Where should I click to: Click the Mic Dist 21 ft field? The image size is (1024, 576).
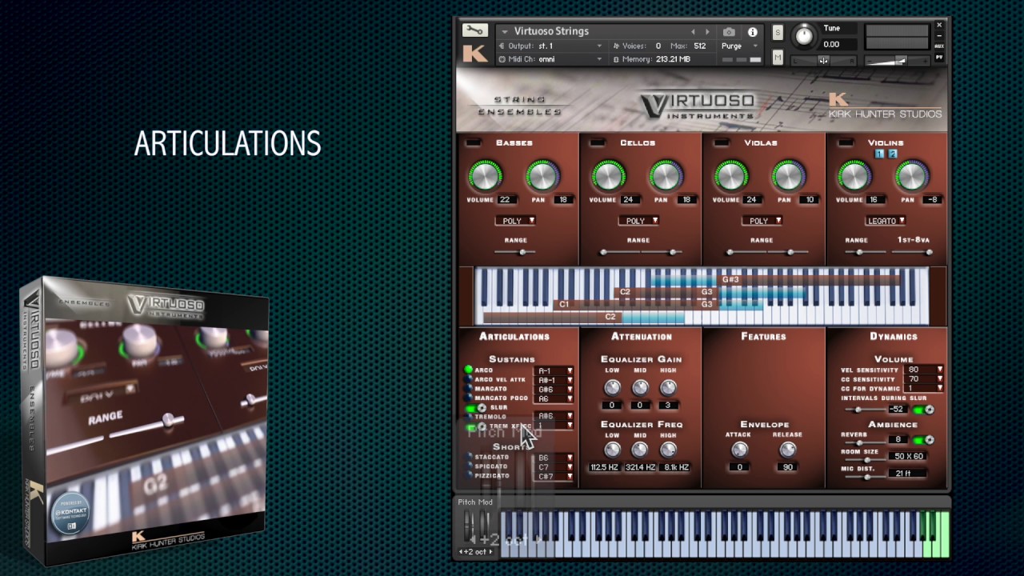[x=908, y=474]
